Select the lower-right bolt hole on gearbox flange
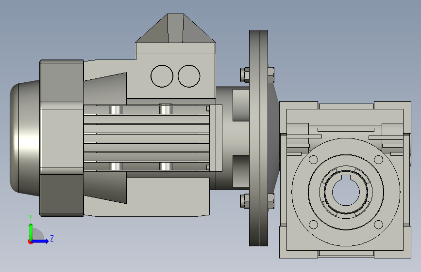 (378, 225)
